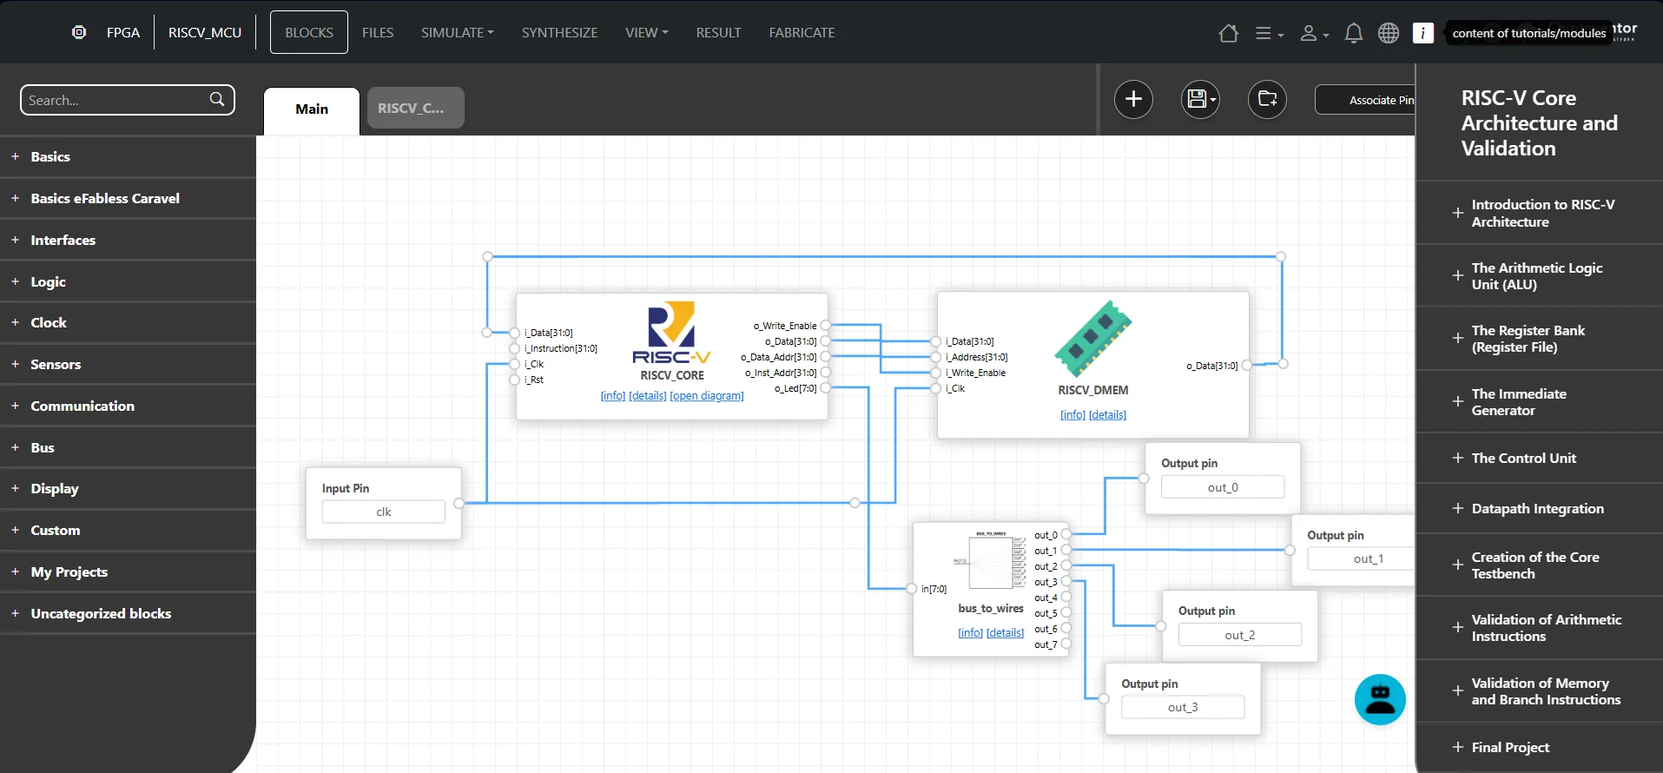Open the list menu icon
The image size is (1663, 773).
1269,33
